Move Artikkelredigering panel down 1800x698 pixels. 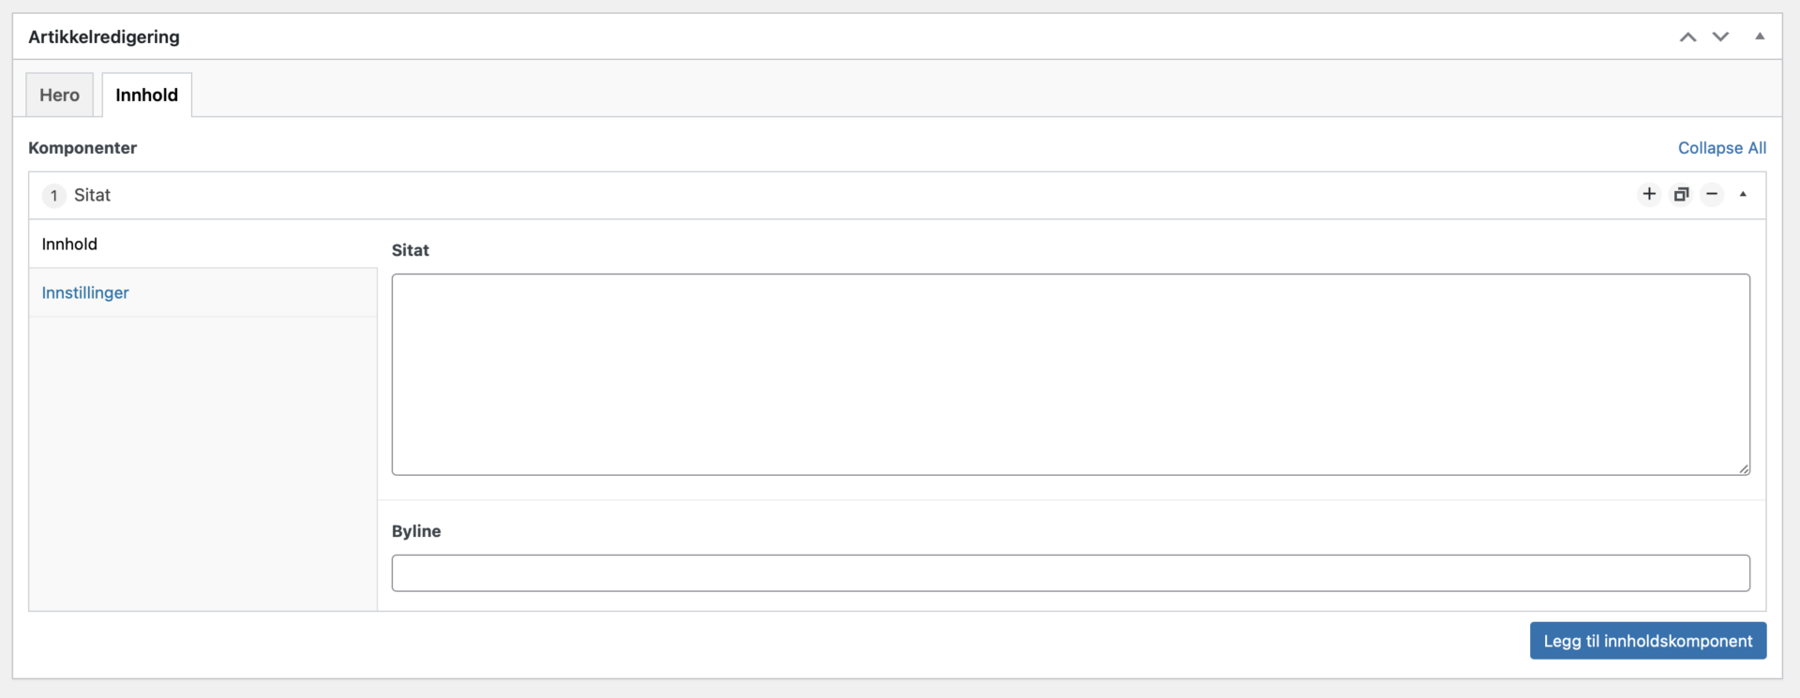1720,37
